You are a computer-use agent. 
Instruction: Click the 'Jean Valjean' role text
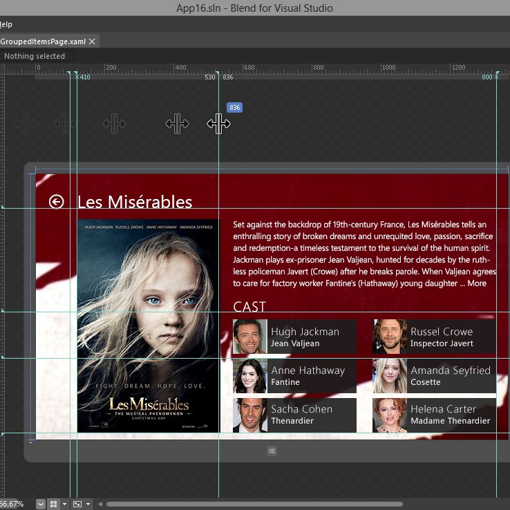click(295, 343)
